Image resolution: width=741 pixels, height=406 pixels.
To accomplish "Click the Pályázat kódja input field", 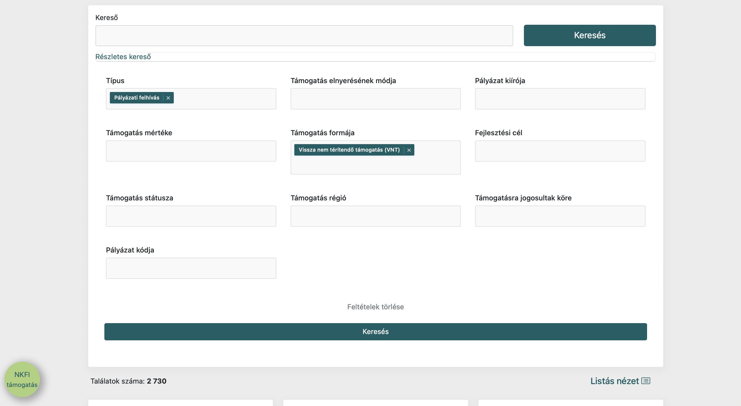I will click(191, 268).
